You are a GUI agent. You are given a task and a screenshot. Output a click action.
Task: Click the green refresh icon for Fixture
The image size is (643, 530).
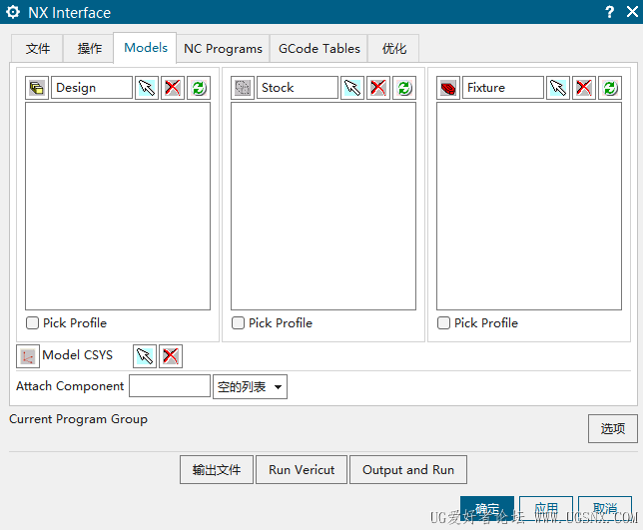pos(610,88)
